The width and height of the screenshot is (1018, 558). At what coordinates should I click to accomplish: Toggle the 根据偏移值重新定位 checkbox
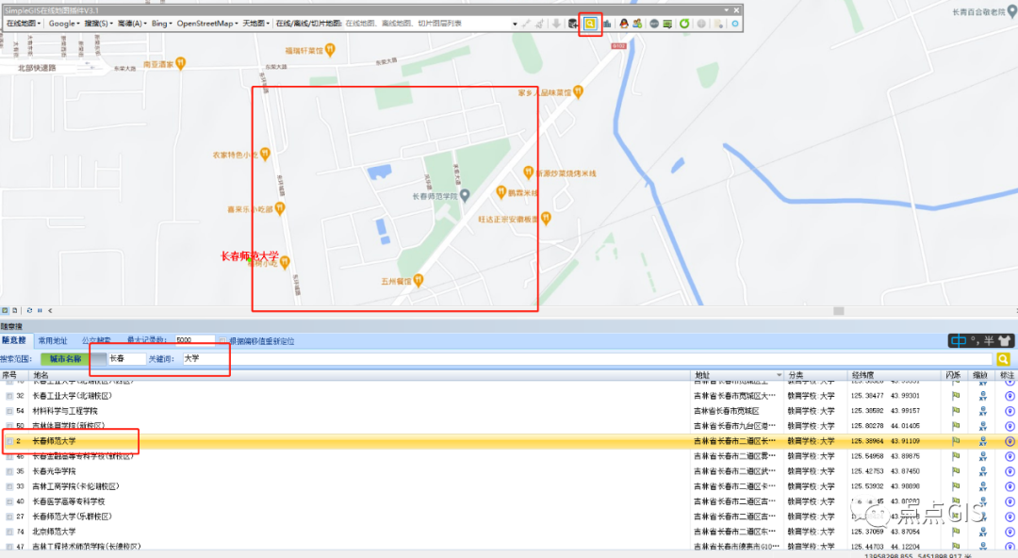[x=222, y=340]
